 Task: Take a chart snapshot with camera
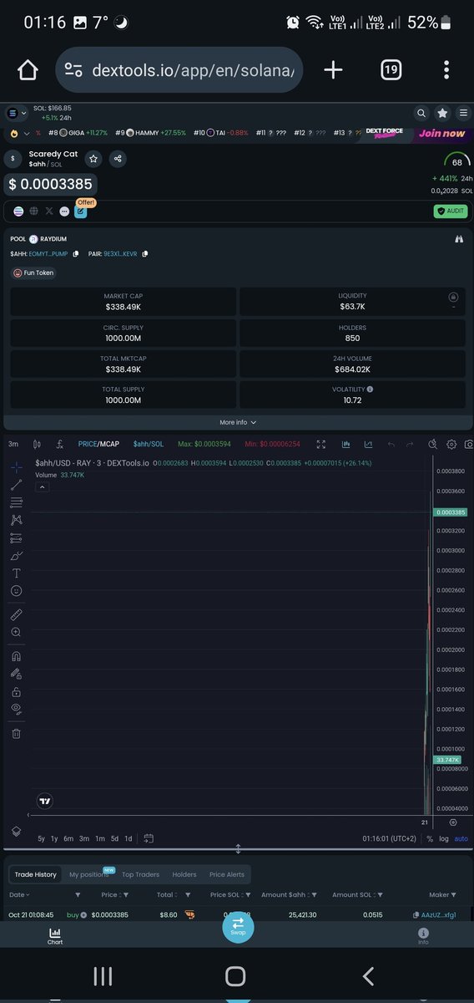point(469,445)
